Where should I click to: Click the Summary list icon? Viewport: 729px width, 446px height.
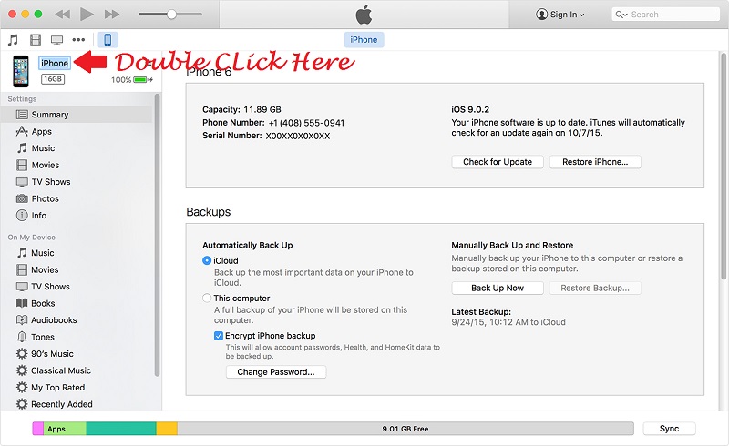click(22, 115)
